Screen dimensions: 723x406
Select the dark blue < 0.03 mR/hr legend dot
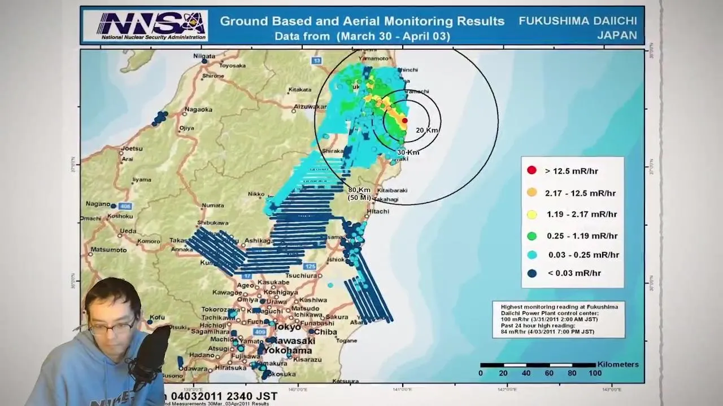pos(532,273)
